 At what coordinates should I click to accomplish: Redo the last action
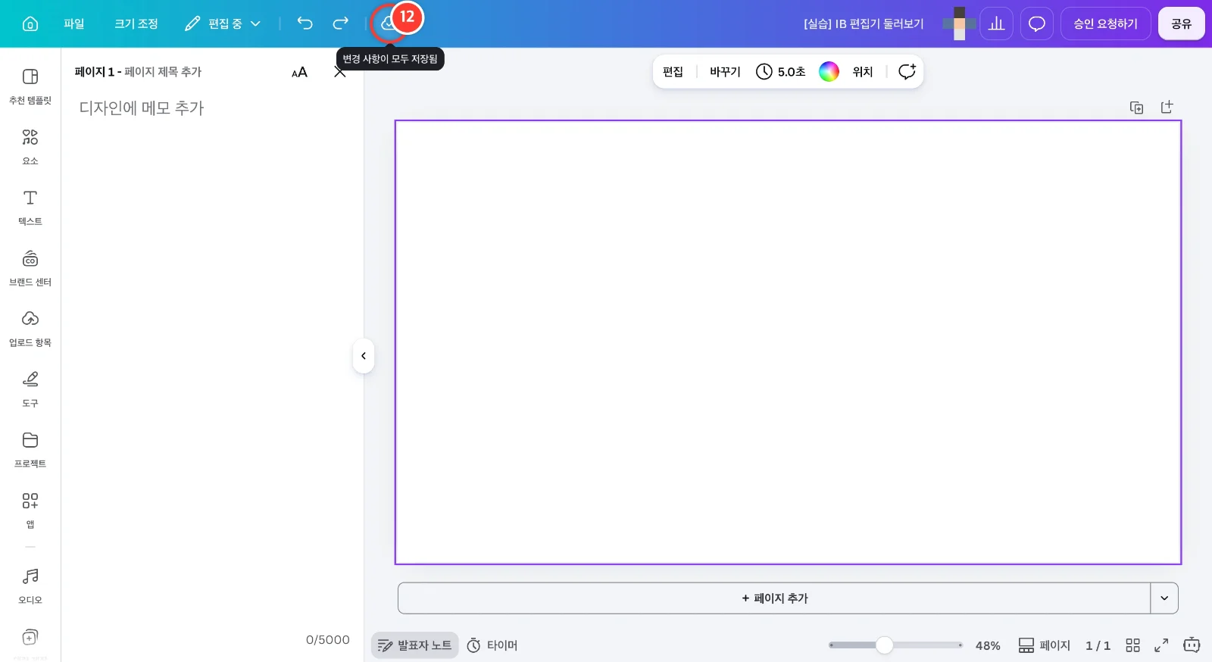(341, 23)
